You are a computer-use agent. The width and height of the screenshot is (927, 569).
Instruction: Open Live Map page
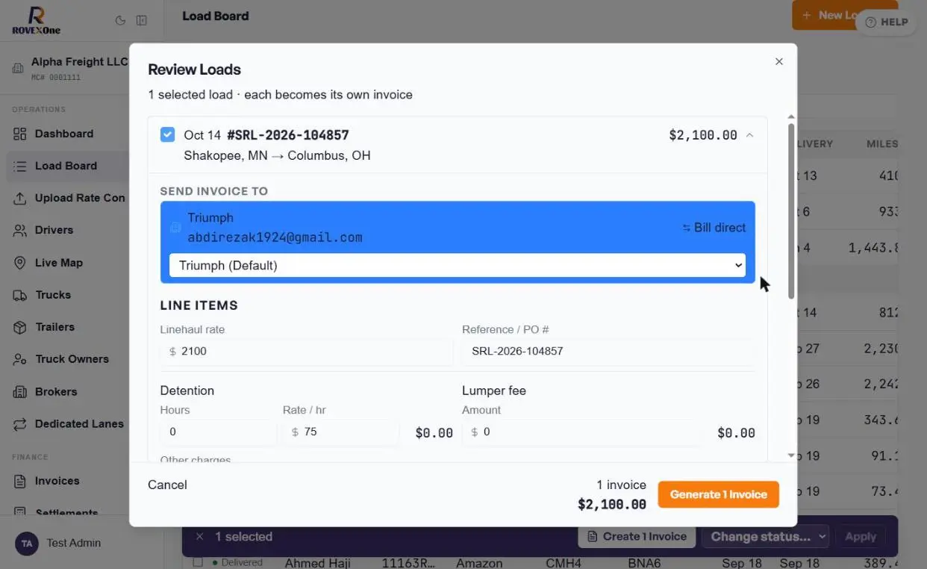58,263
